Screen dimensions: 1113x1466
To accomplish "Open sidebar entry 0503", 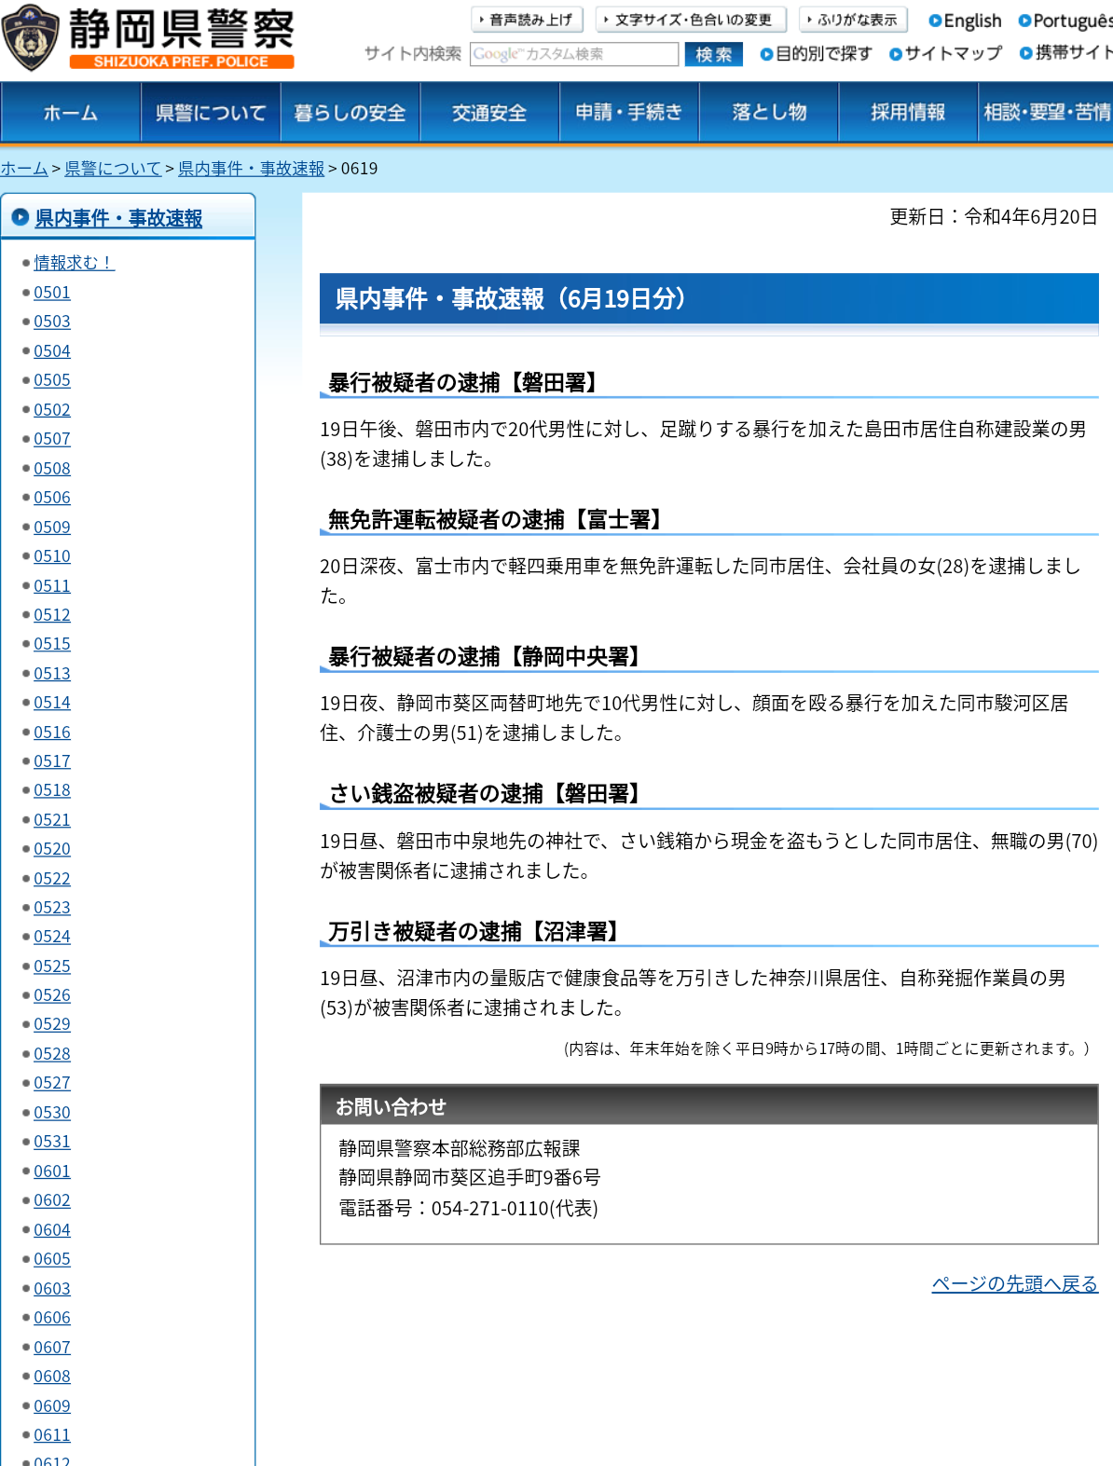I will coord(52,322).
